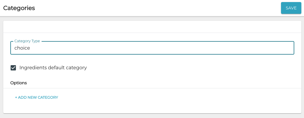The height and width of the screenshot is (118, 304).
Task: Click the empty header strip of the card
Action: point(152,27)
